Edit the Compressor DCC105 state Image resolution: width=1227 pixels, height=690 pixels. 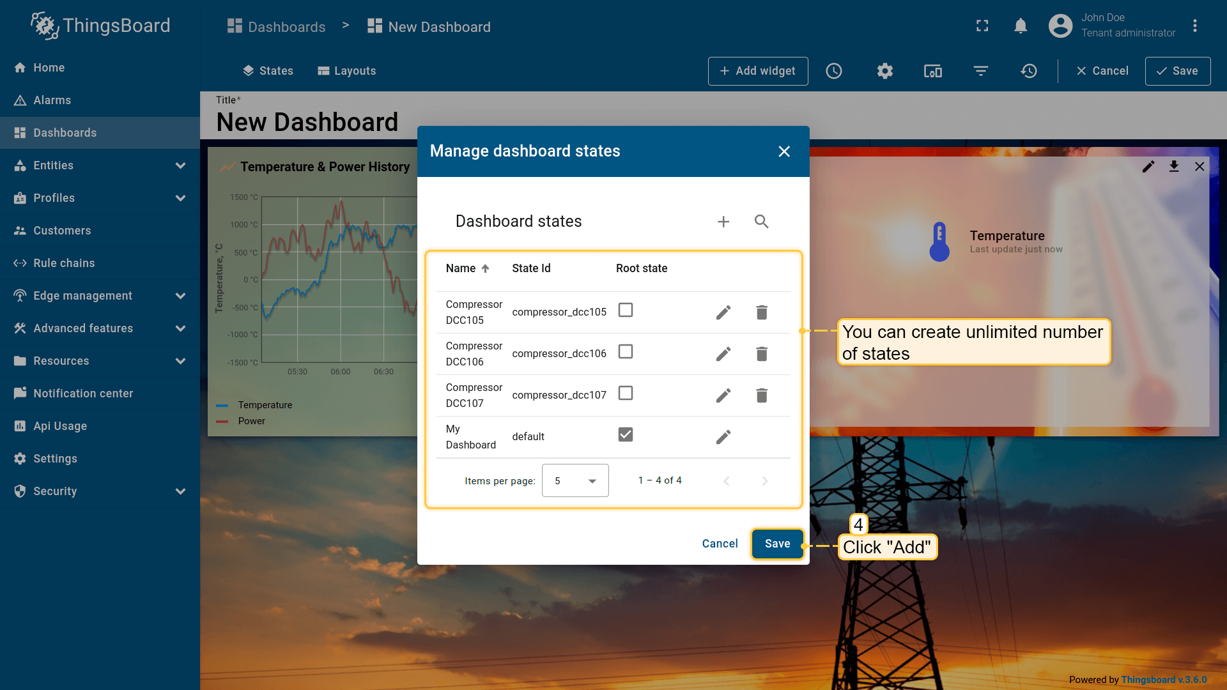coord(723,312)
